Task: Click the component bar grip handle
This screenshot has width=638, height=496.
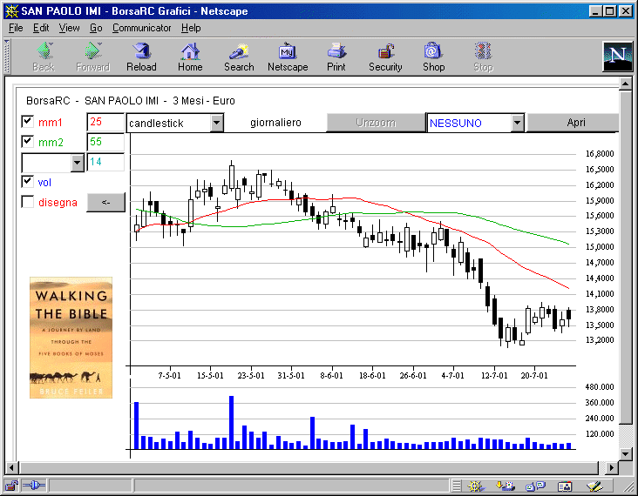Action: click(457, 486)
